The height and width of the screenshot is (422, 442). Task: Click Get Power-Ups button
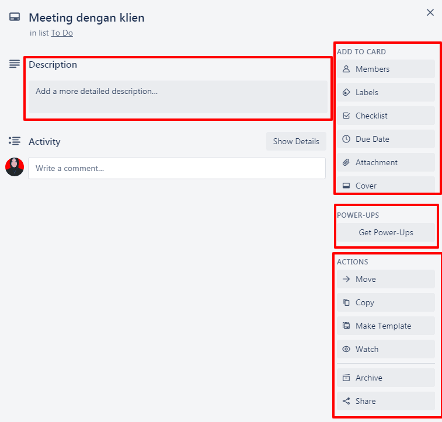point(385,232)
